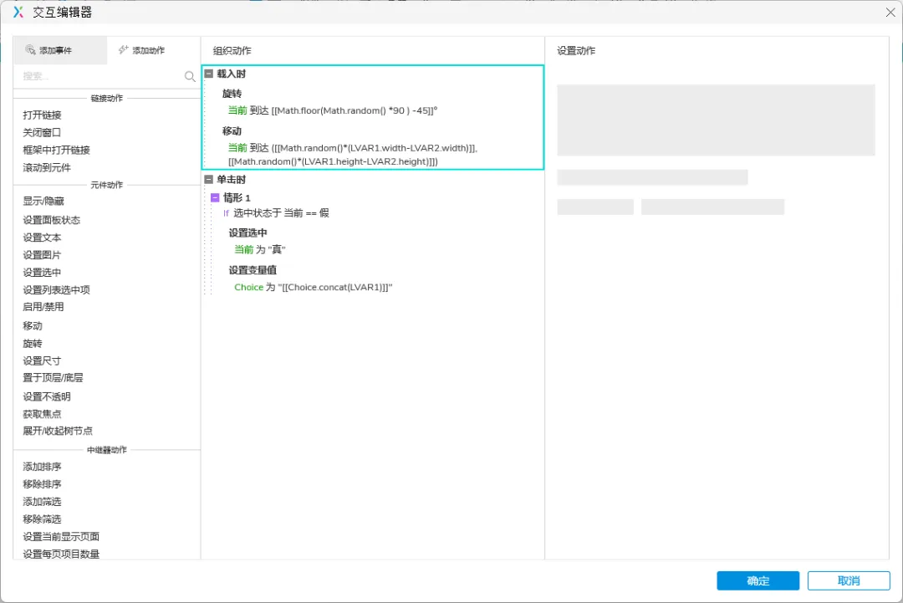Viewport: 903px width, 603px height.
Task: Choose 设置图片 action
Action: (42, 254)
